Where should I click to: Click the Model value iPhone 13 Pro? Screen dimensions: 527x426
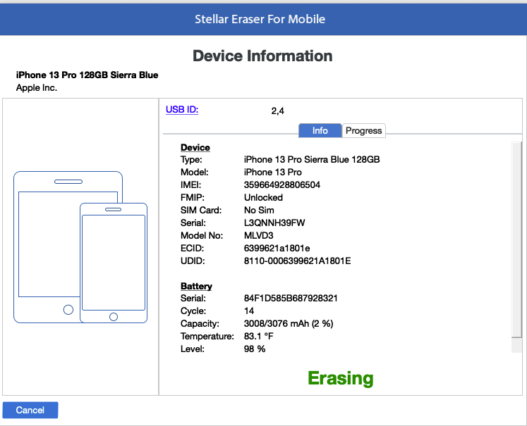pyautogui.click(x=273, y=172)
